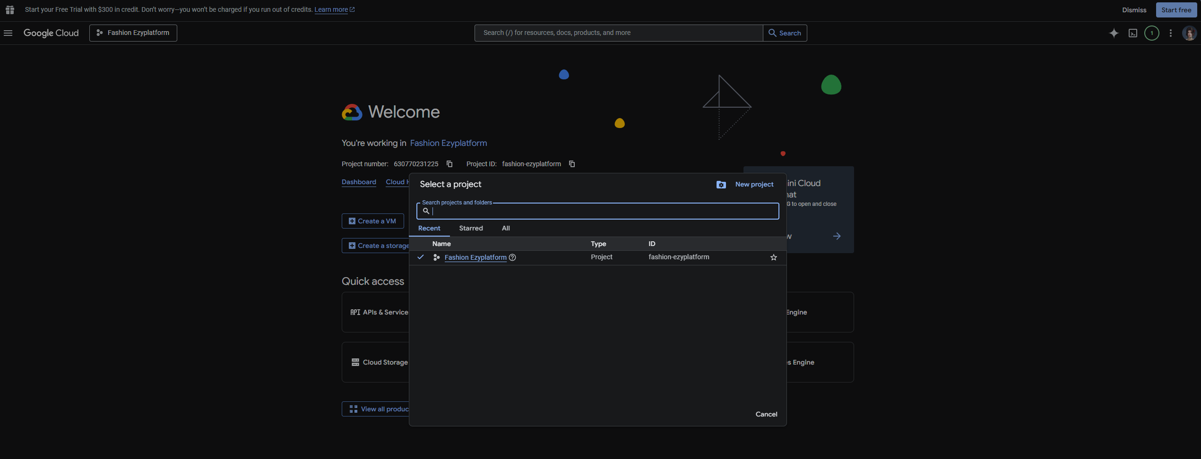
Task: Open the main navigation hamburger menu
Action: pos(8,33)
